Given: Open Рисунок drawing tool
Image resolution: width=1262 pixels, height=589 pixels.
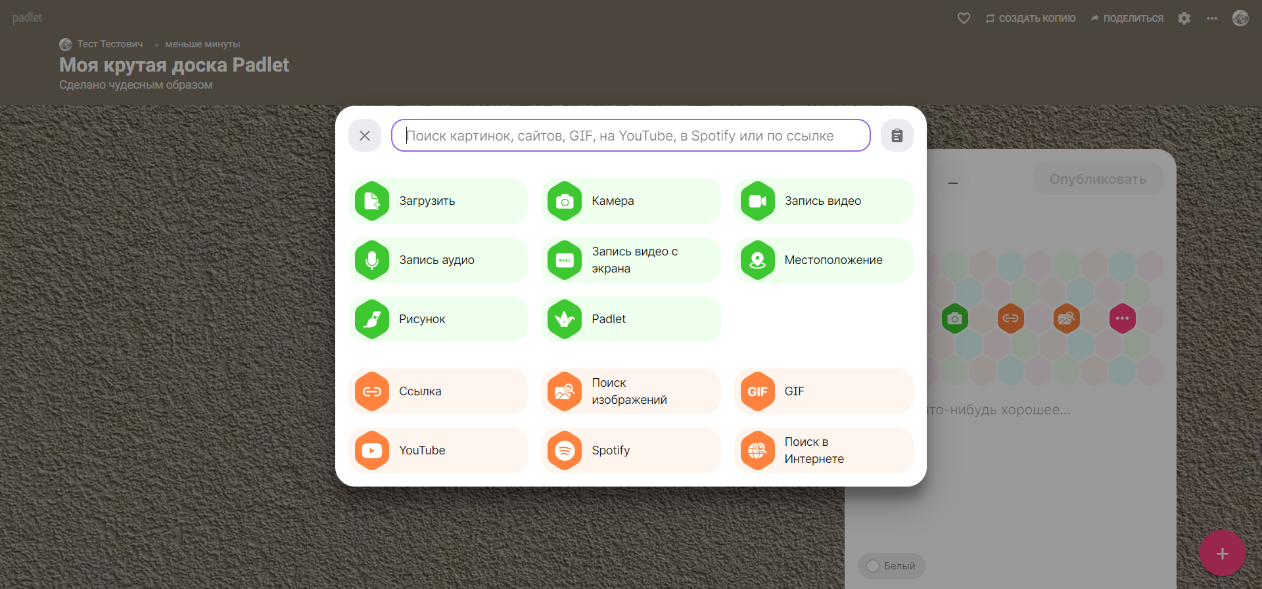Looking at the screenshot, I should (438, 319).
